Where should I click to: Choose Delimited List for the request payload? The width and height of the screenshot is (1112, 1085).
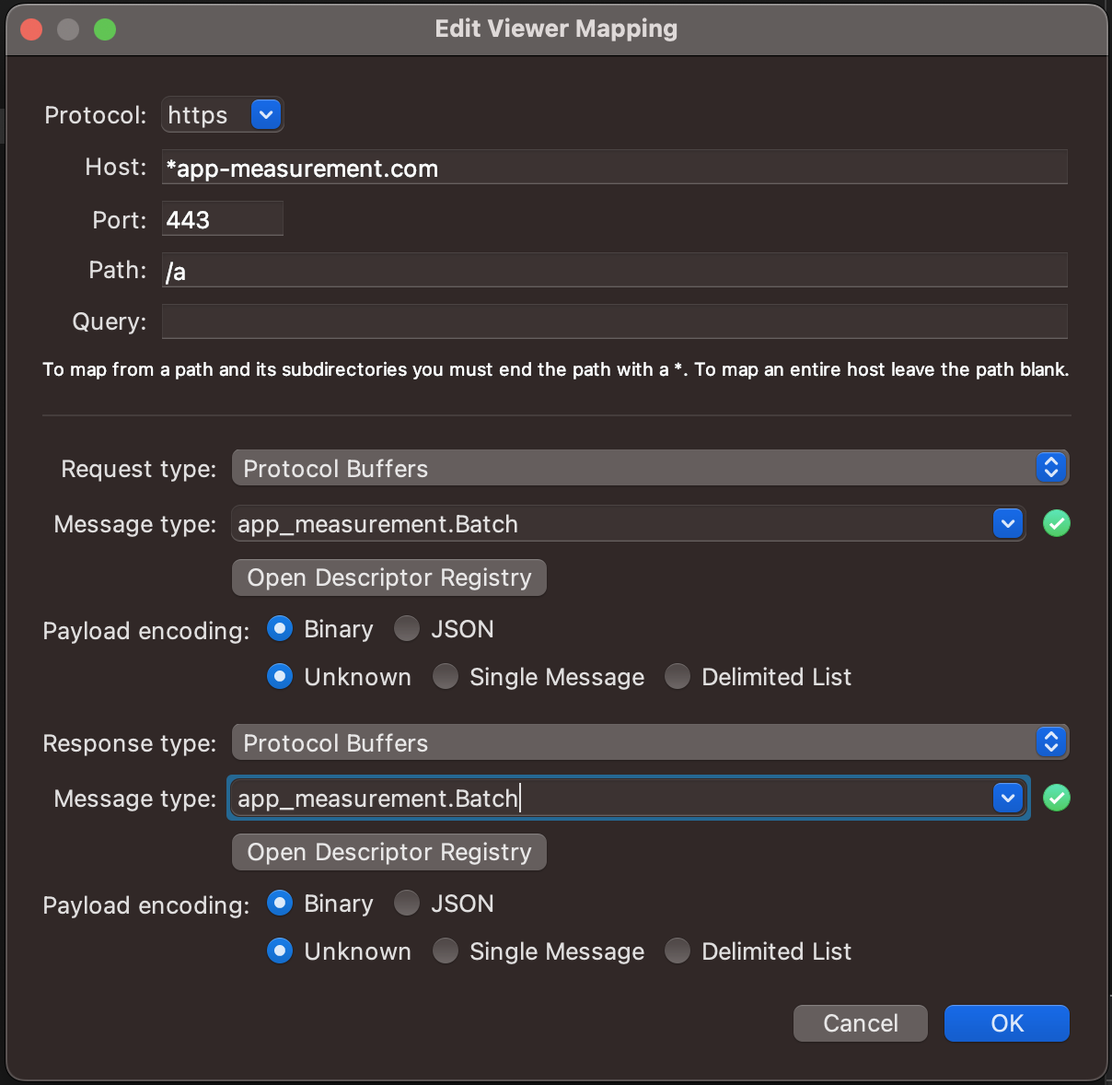coord(677,676)
